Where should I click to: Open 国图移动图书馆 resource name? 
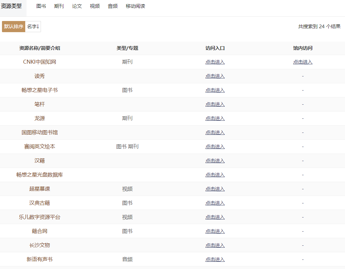[x=40, y=133]
